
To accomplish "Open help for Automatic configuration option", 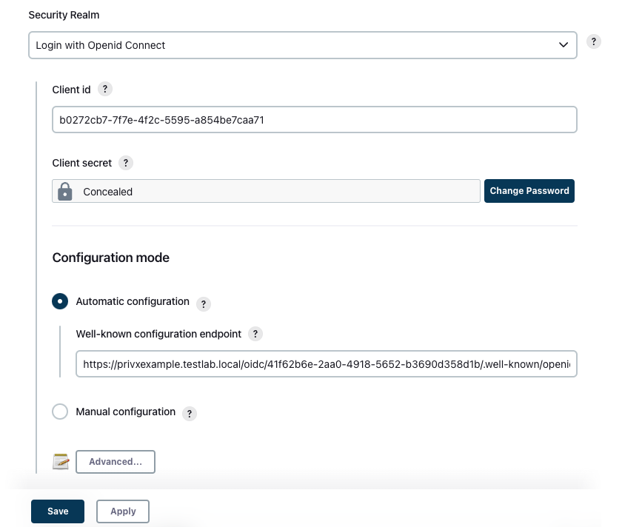I will [204, 304].
